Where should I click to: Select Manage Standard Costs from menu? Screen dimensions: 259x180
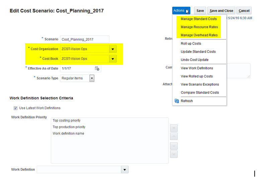[x=199, y=19]
